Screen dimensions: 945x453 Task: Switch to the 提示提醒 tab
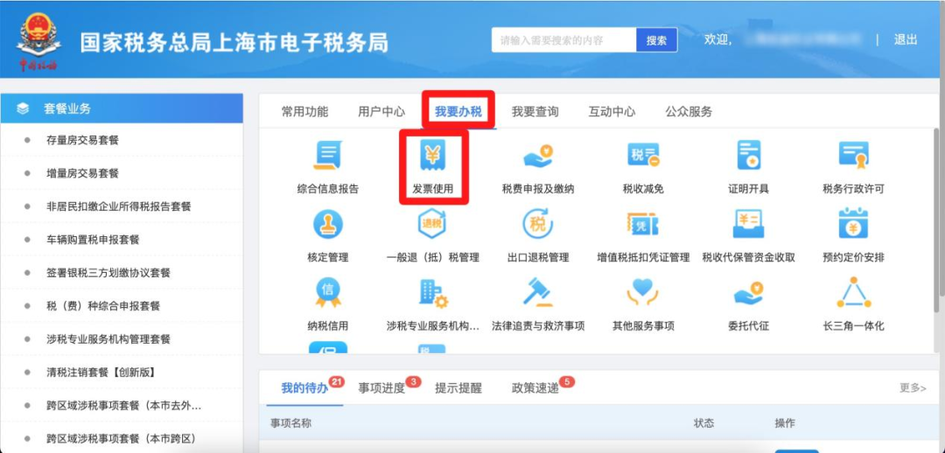coord(458,388)
